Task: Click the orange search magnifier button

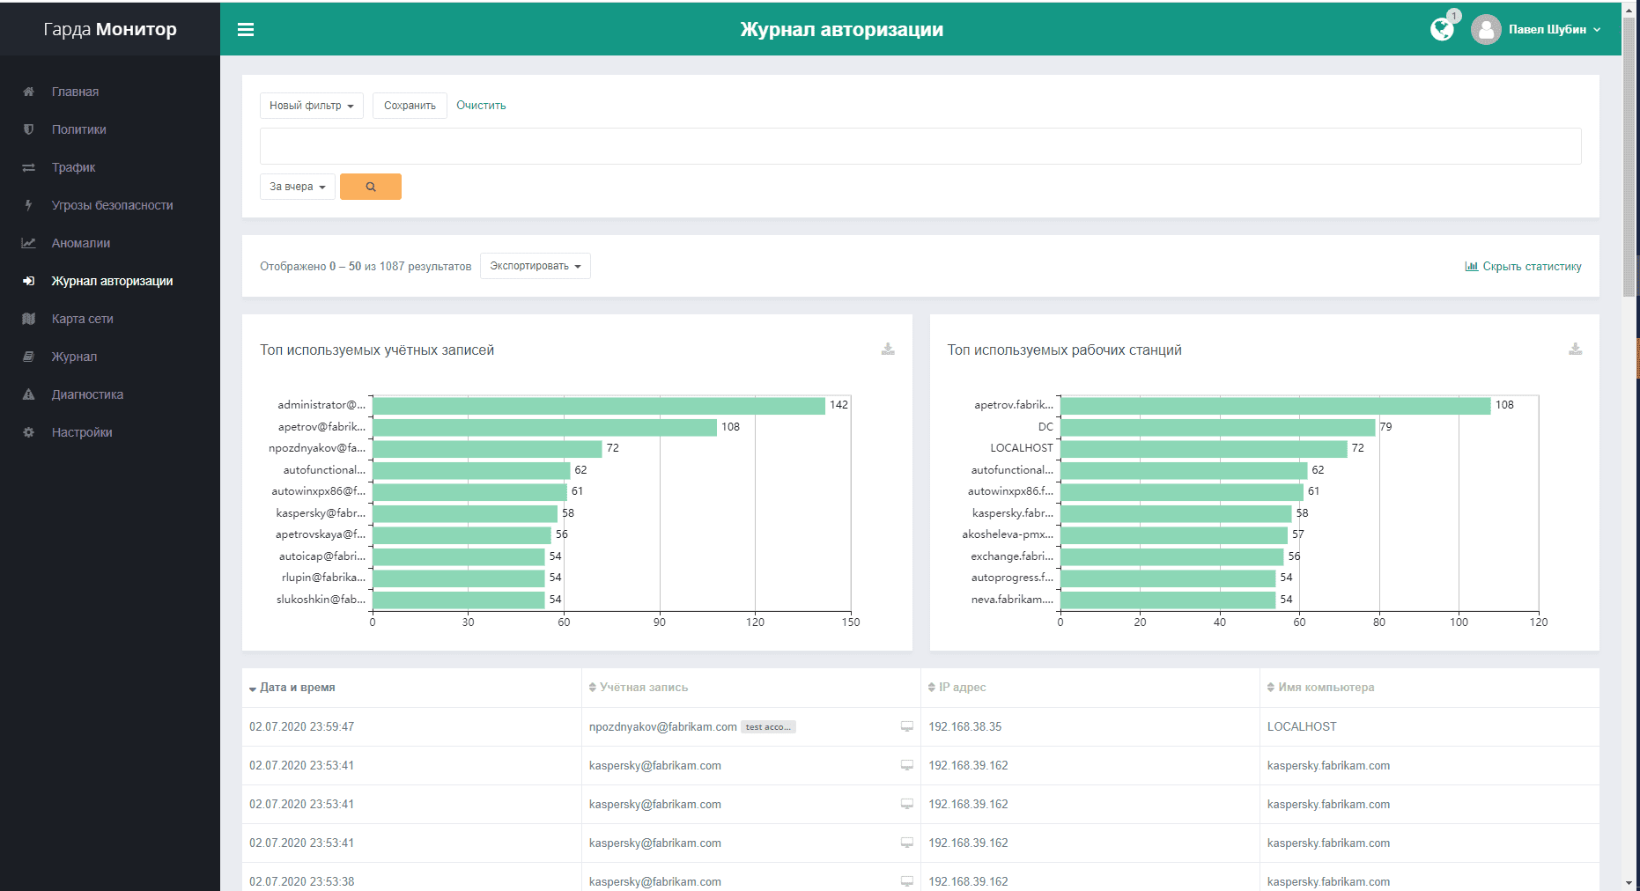Action: [371, 187]
